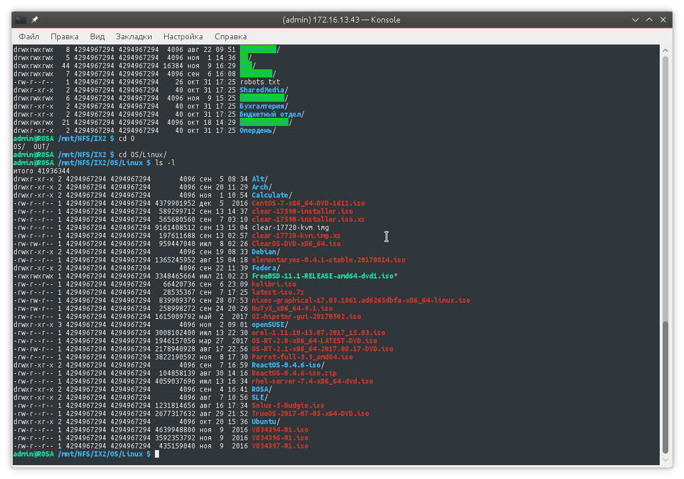Open the Файл menu
The height and width of the screenshot is (479, 684).
[x=29, y=36]
